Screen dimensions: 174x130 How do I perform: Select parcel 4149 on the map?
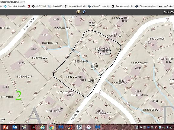[x=56, y=19]
